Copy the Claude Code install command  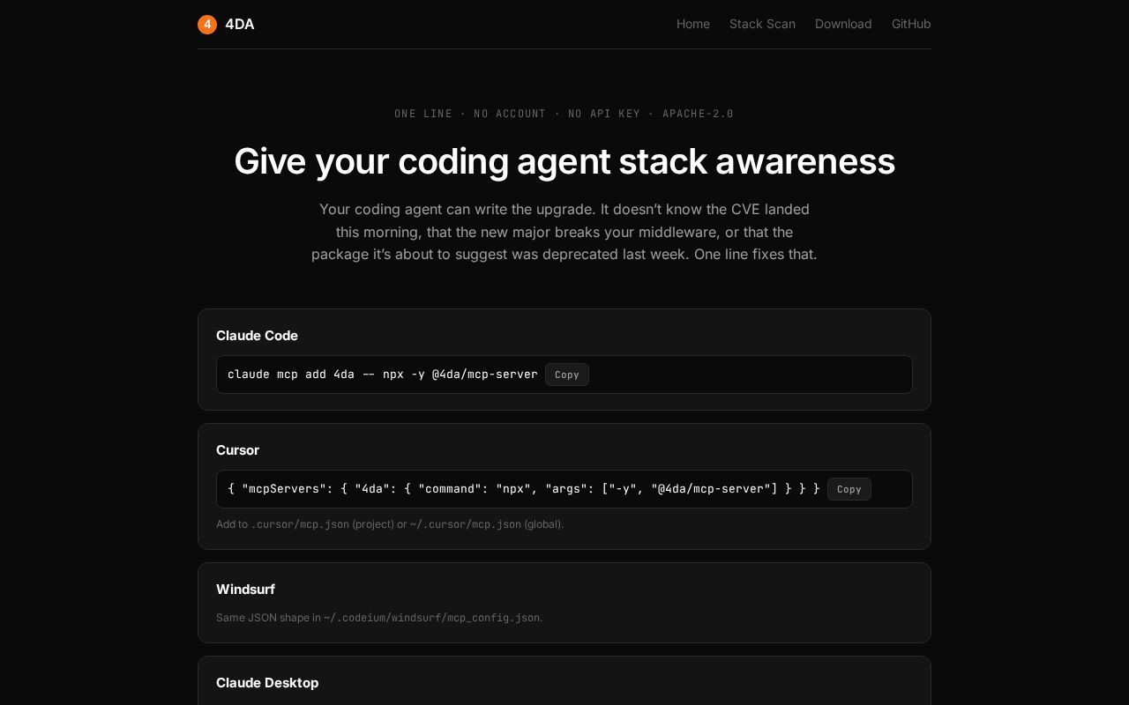coord(567,375)
